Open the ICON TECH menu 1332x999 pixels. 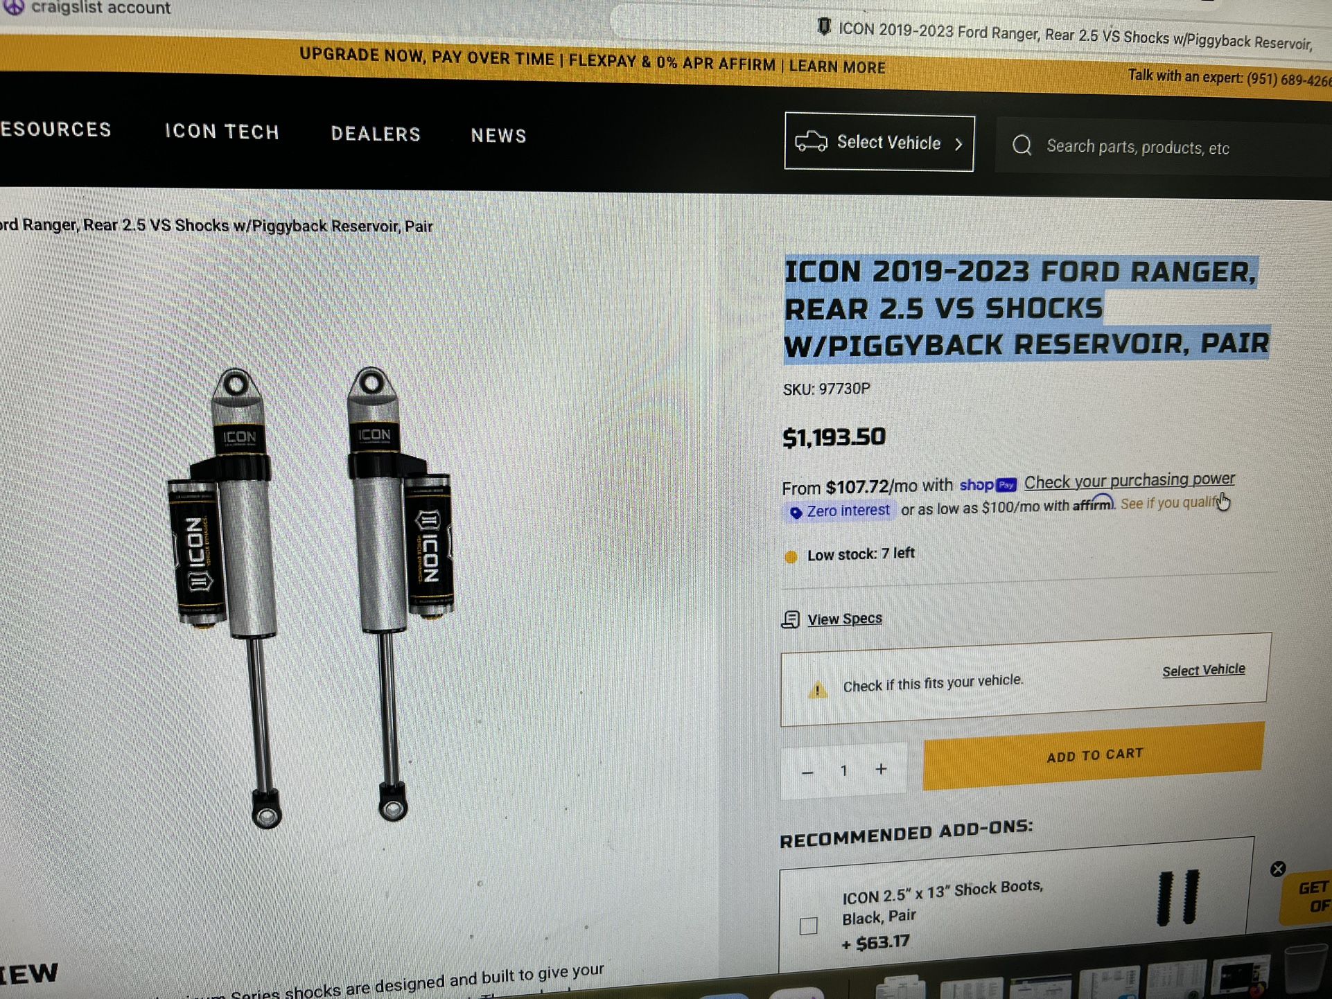coord(222,132)
